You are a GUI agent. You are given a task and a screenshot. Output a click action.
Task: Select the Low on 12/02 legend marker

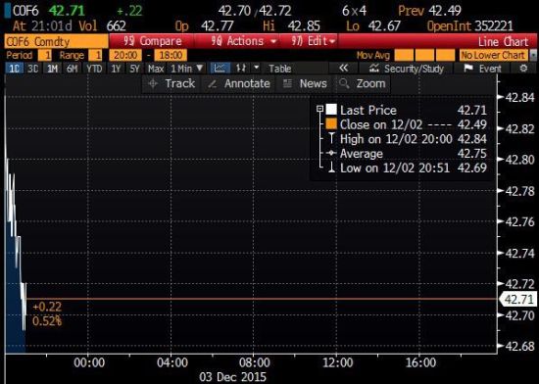[x=331, y=168]
